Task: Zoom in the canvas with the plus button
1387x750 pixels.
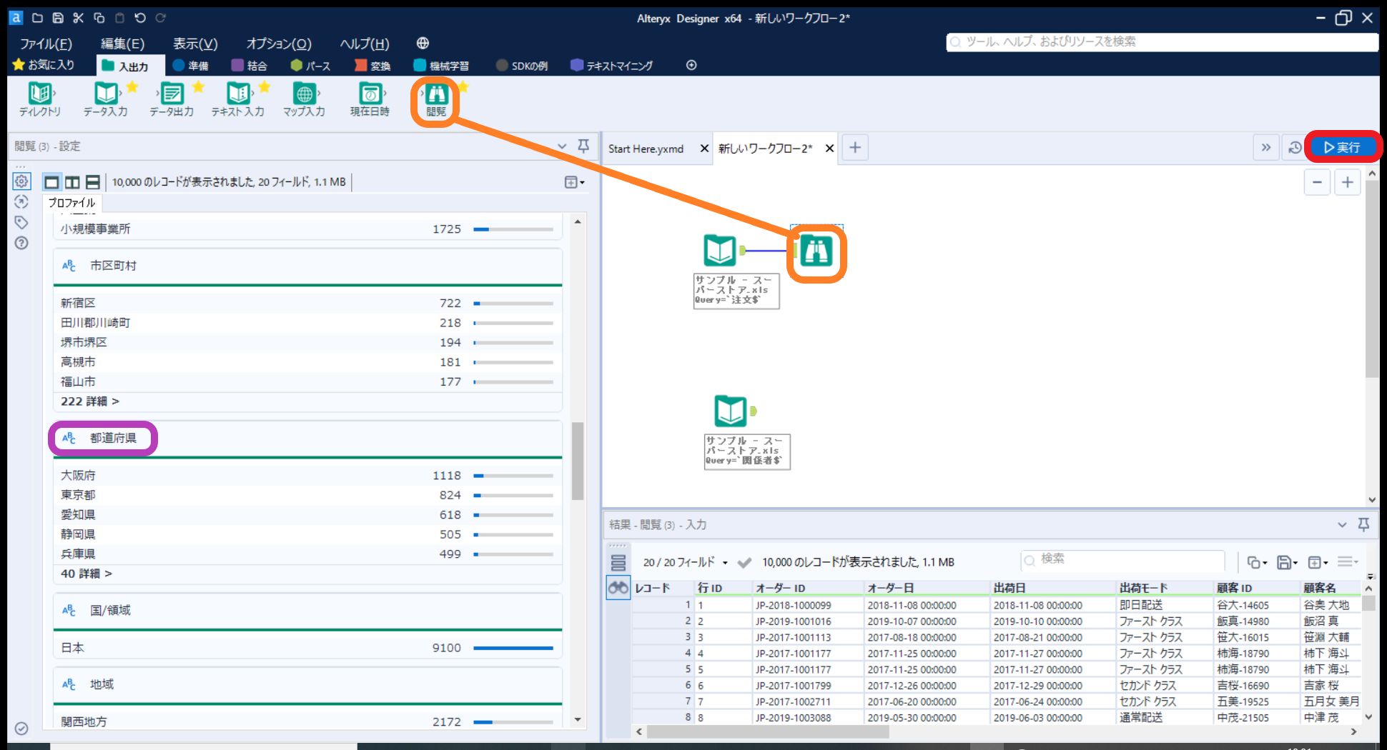Action: click(x=1348, y=182)
